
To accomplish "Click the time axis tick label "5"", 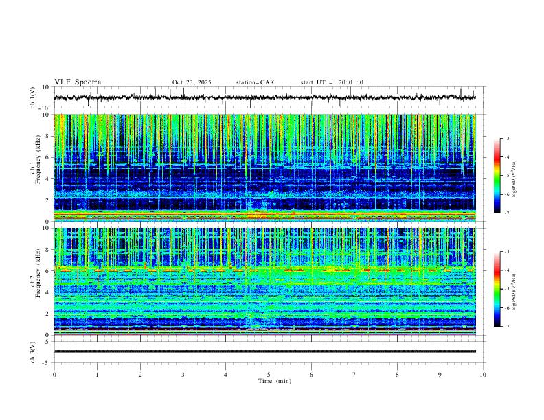I will coord(269,375).
